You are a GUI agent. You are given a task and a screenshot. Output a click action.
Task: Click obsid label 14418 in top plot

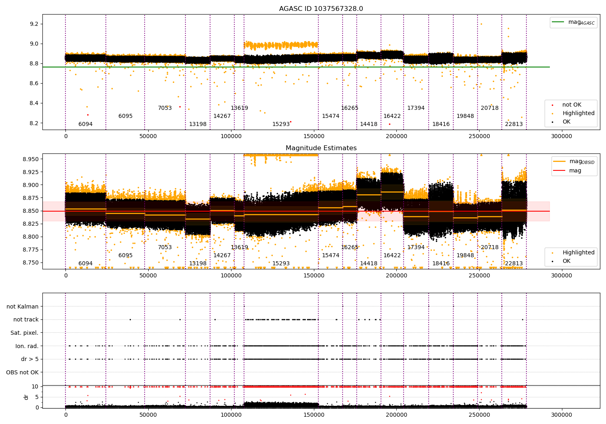pos(368,124)
